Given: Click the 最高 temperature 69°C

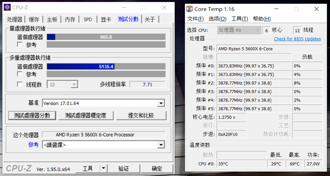Looking at the screenshot, I should [295, 164].
